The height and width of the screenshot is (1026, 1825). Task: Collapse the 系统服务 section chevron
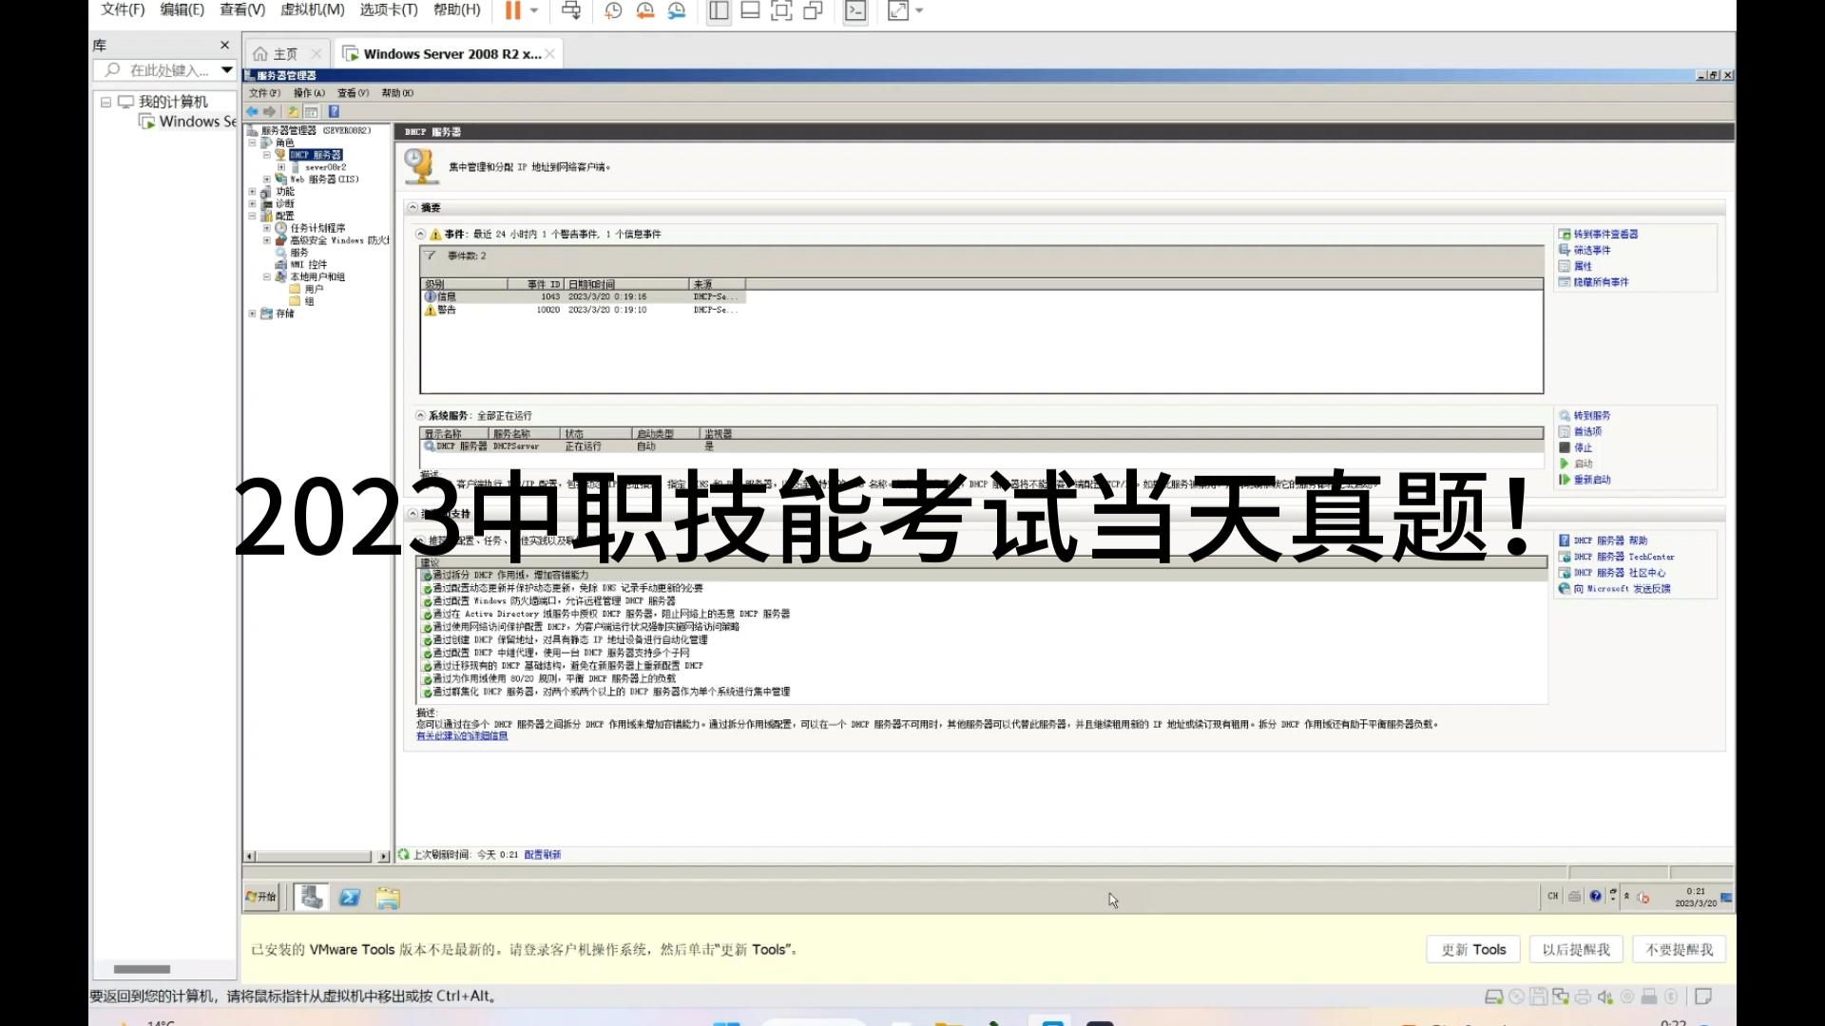click(420, 415)
